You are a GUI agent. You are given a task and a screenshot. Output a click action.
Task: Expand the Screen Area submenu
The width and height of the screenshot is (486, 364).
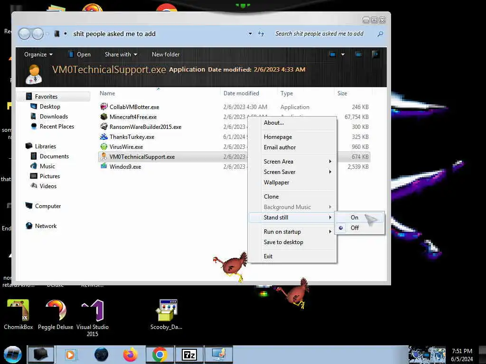292,161
